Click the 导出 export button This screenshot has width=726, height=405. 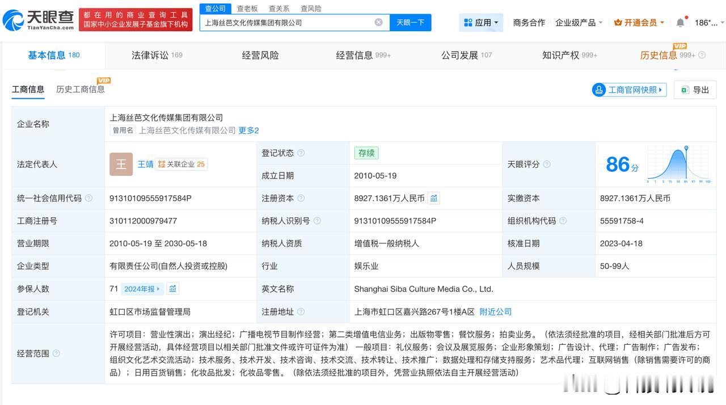click(x=695, y=90)
